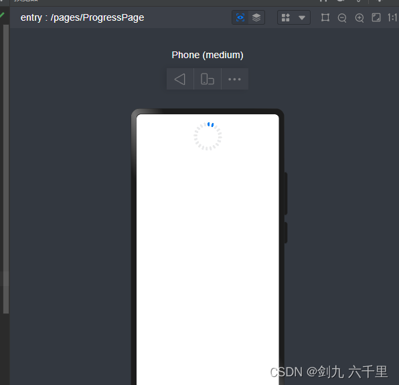The image size is (399, 385).
Task: Click the fit-to-frame crop icon
Action: pos(325,17)
